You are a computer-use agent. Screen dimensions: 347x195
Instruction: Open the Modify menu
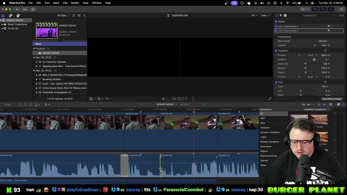click(75, 3)
